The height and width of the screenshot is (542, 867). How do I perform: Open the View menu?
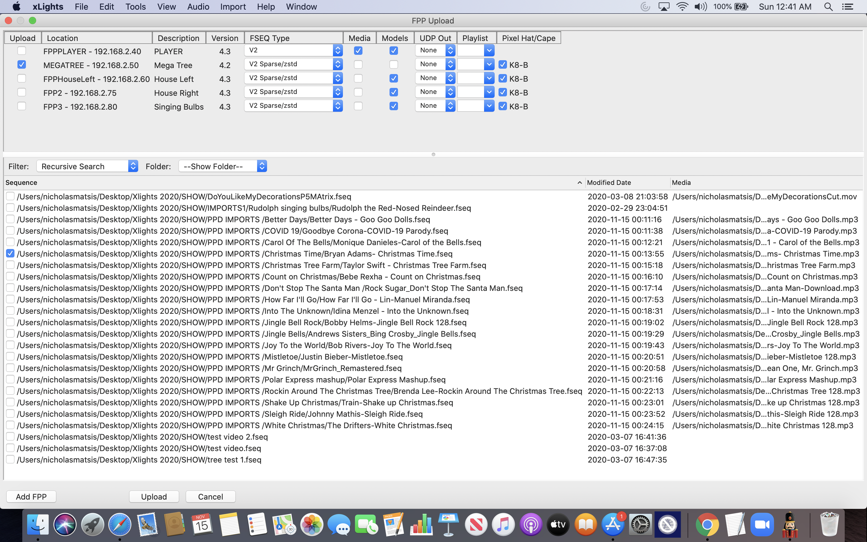click(x=166, y=7)
